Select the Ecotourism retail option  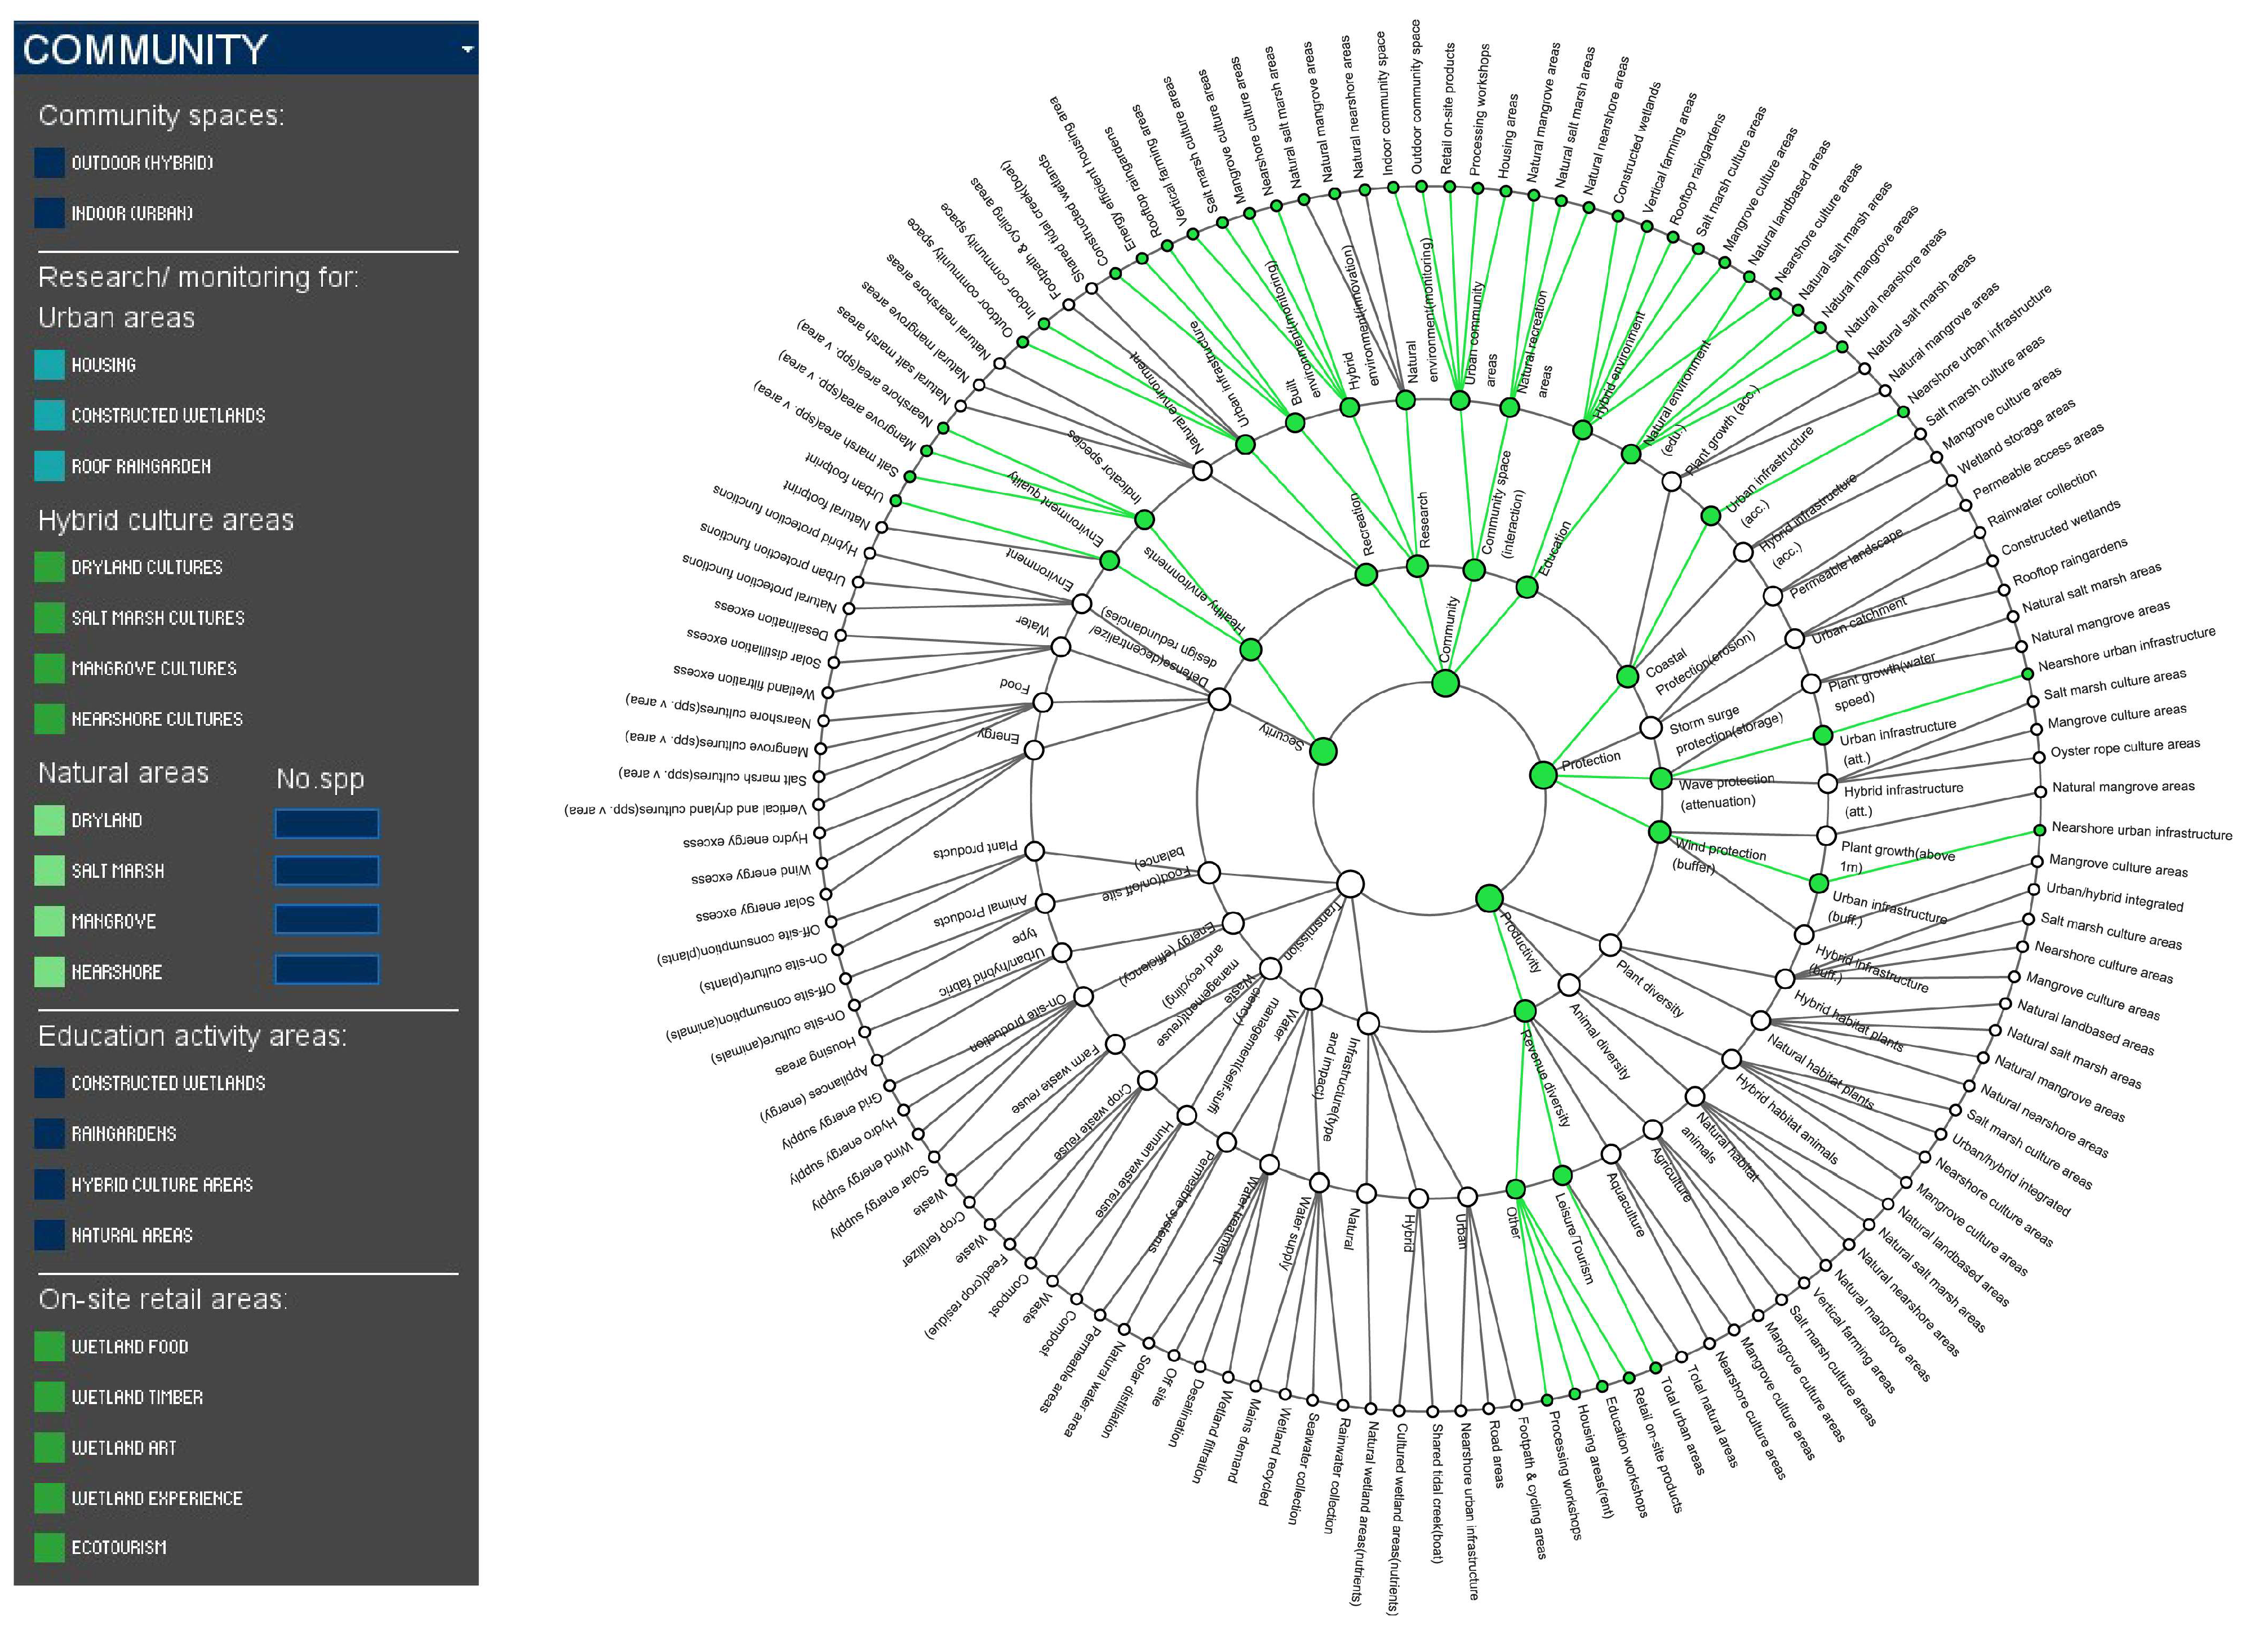click(x=49, y=1547)
